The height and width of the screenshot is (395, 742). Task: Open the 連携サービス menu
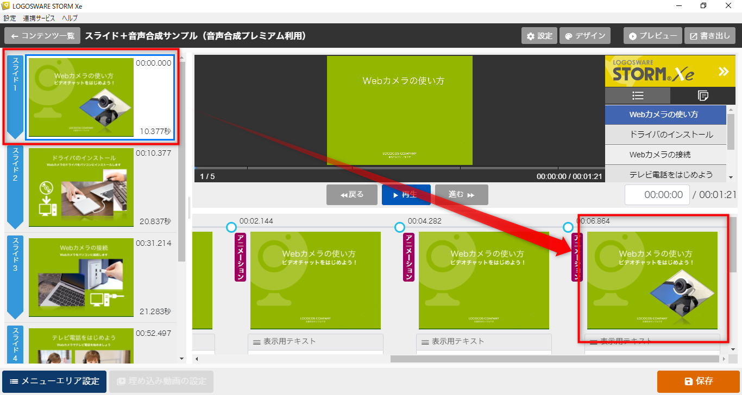39,18
